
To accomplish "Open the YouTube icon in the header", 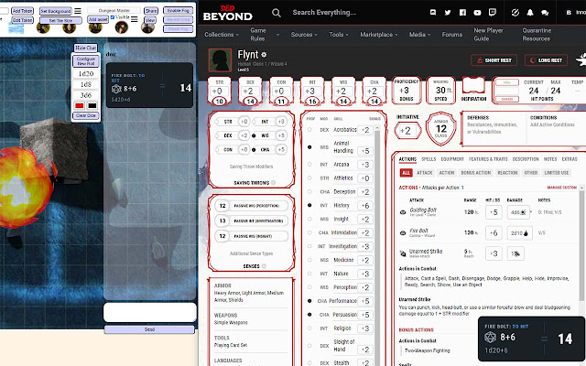I will coord(477,12).
